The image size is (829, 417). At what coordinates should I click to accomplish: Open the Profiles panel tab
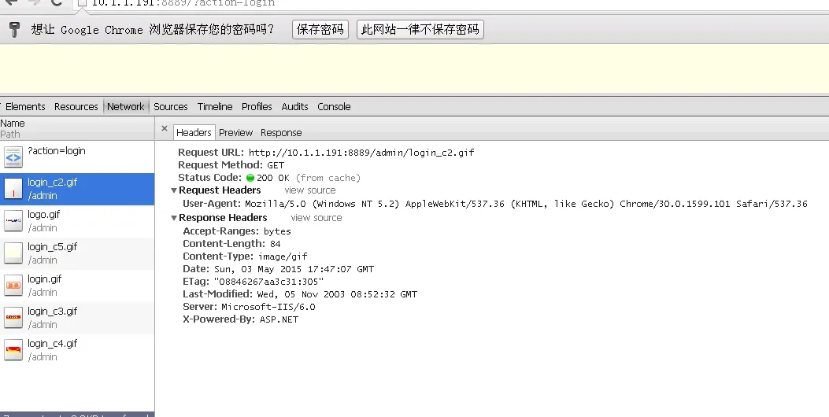pos(257,106)
